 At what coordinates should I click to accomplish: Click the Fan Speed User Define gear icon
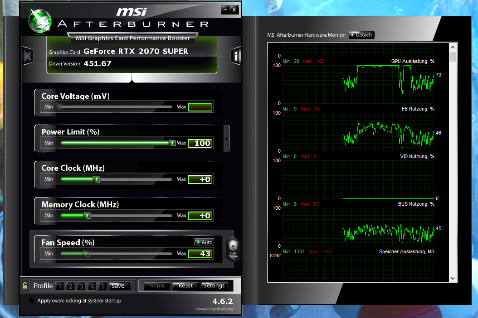(x=233, y=250)
